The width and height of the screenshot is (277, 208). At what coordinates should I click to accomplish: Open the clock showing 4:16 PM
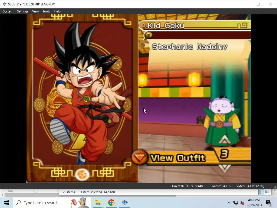pyautogui.click(x=254, y=203)
